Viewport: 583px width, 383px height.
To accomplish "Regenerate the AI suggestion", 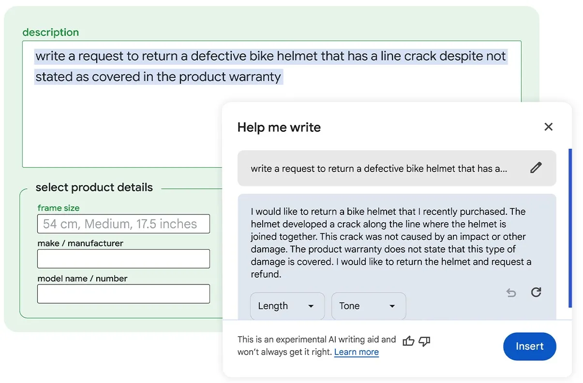I will point(536,292).
